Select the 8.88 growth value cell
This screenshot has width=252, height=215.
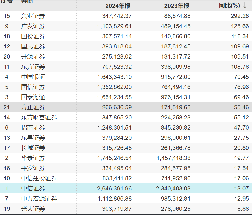click(x=243, y=209)
